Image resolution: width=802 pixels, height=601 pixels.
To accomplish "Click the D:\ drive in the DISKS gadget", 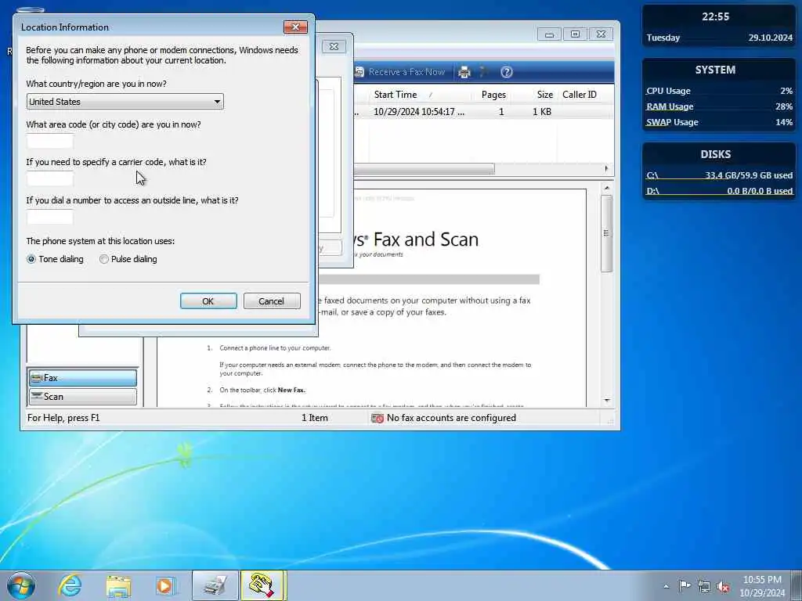I will 718,191.
